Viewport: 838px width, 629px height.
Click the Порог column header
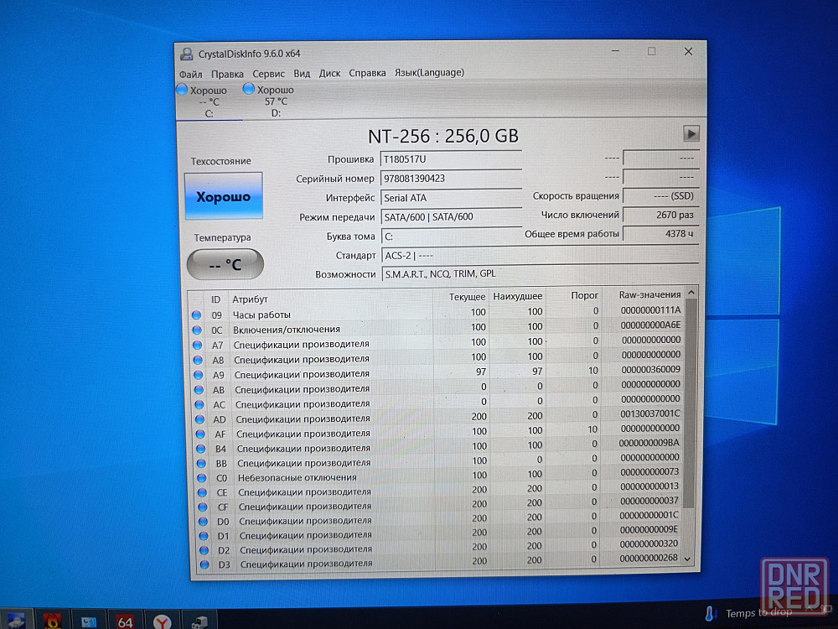point(584,295)
